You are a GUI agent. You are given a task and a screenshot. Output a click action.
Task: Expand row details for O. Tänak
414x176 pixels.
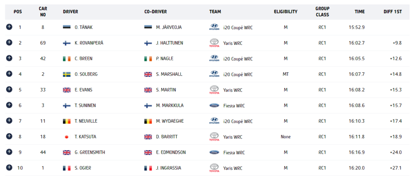pos(9,27)
